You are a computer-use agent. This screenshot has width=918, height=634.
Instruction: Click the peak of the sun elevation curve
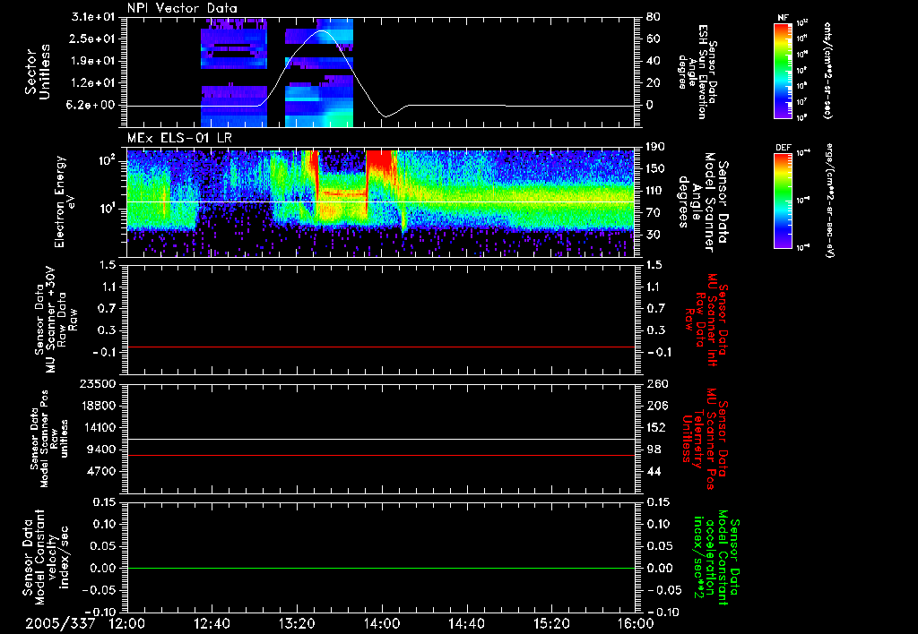point(321,30)
